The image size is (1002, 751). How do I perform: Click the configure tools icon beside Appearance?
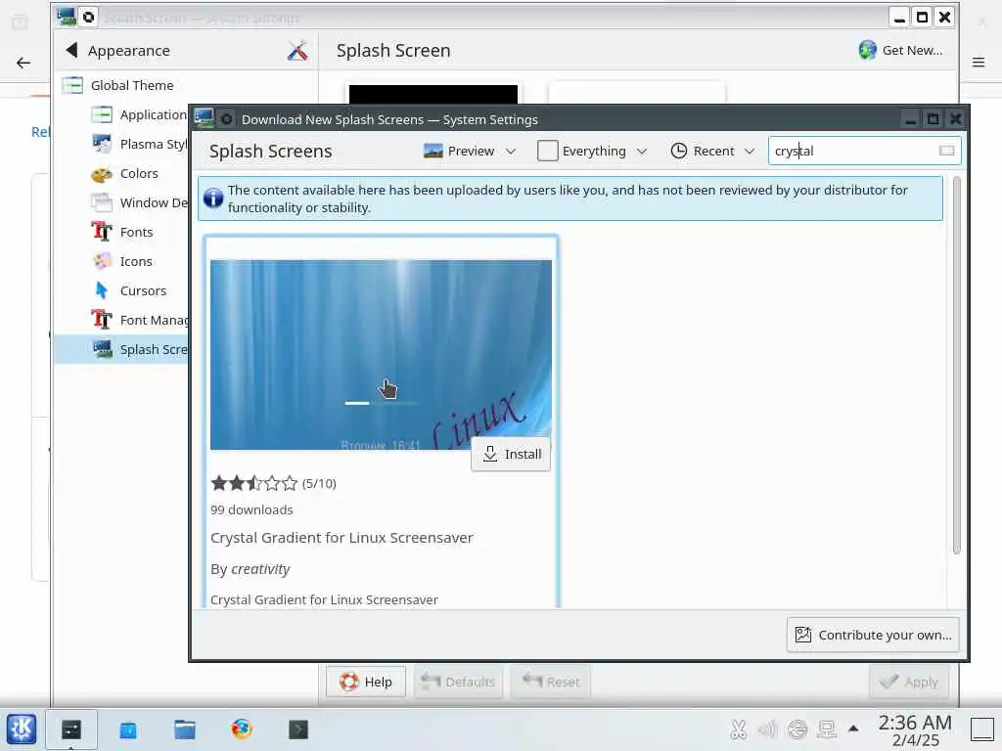(x=297, y=50)
